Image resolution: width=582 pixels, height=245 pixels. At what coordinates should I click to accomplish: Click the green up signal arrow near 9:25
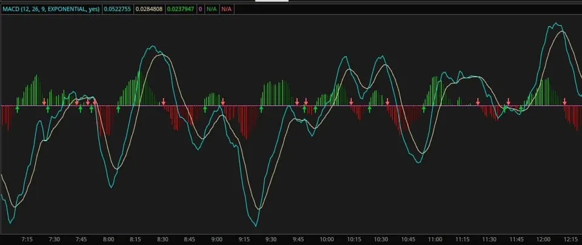coord(261,109)
